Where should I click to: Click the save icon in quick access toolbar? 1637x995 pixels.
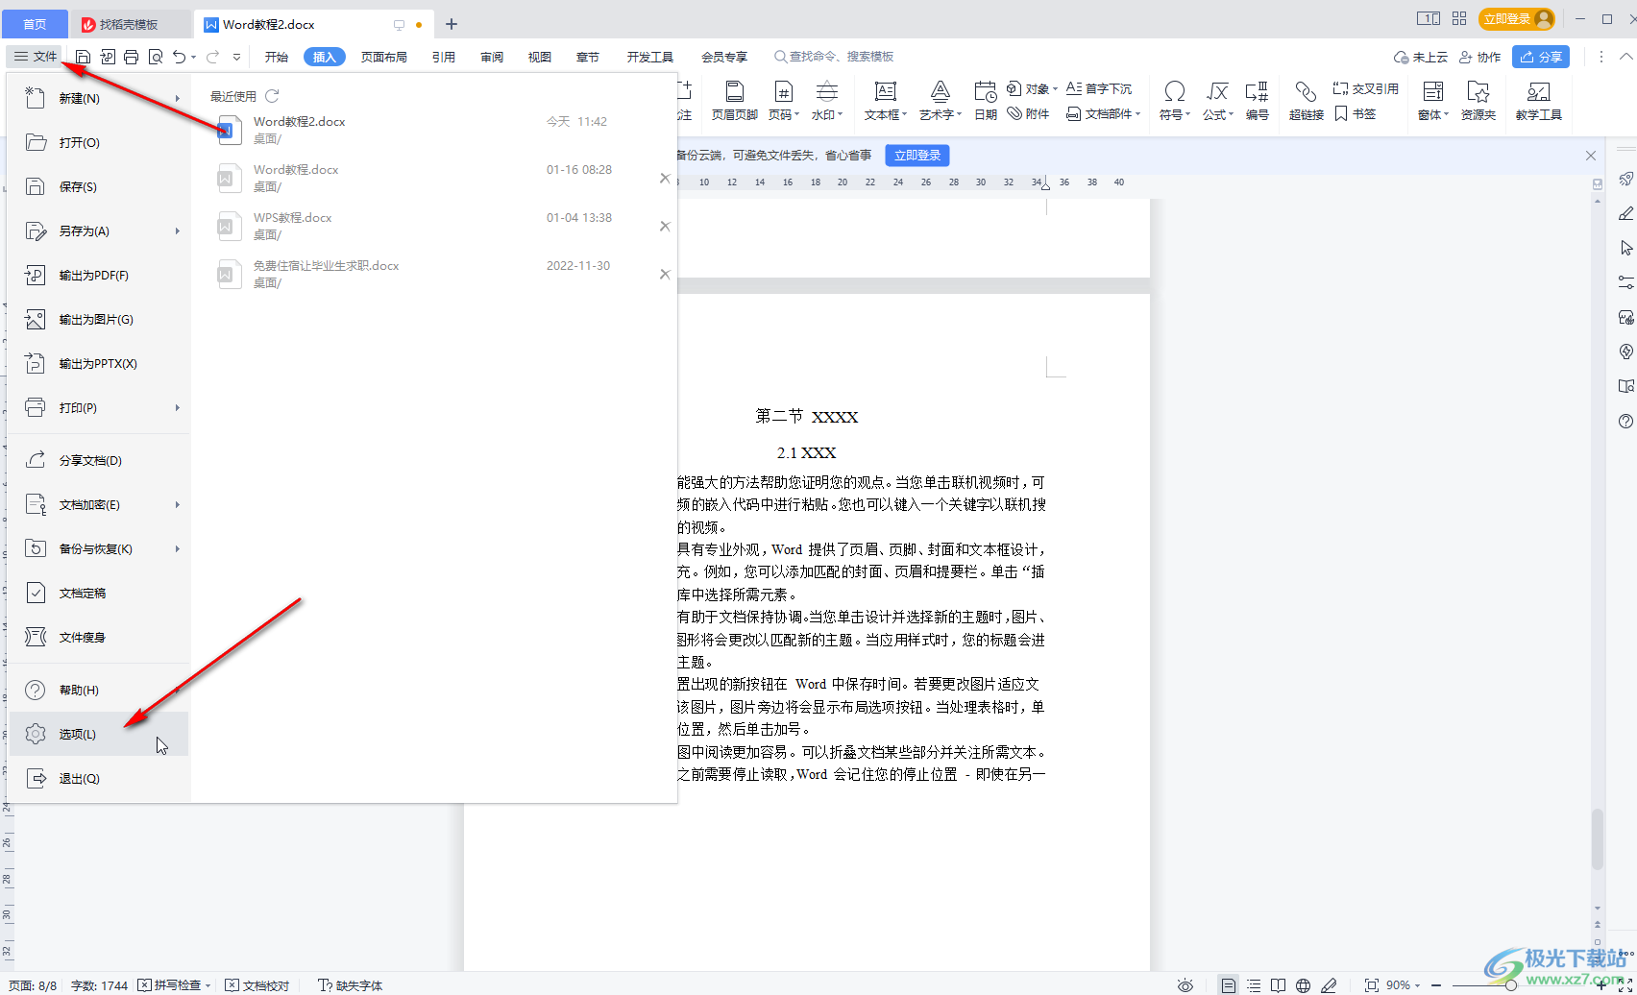coord(83,57)
